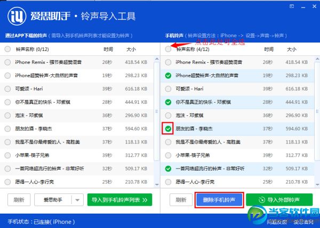The image size is (320, 228).
Task: Check right iPhone Remix ringtone checkbox
Action: click(x=168, y=62)
